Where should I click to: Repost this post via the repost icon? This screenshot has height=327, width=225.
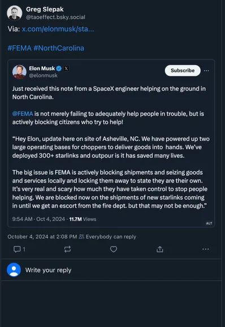(67, 249)
